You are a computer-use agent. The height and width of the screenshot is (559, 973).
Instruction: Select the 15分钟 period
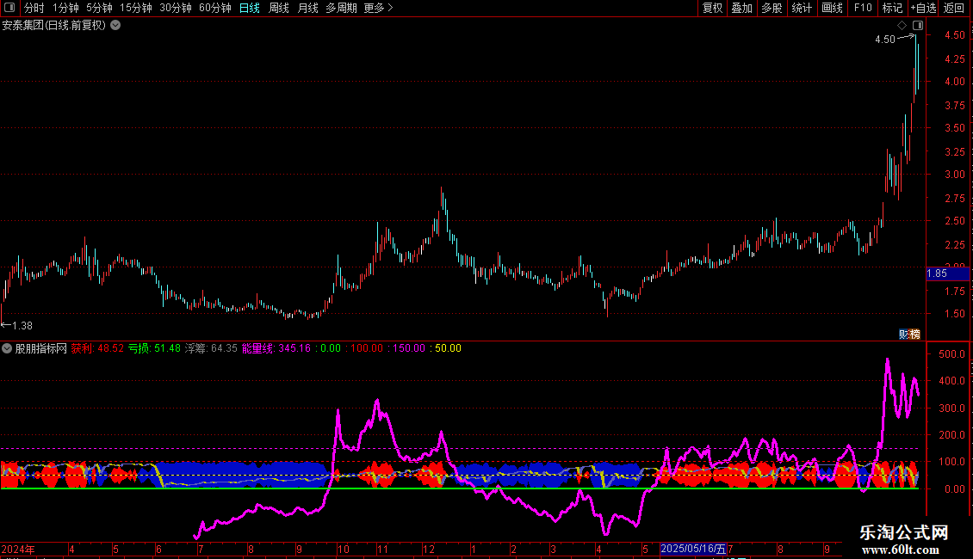pos(135,8)
